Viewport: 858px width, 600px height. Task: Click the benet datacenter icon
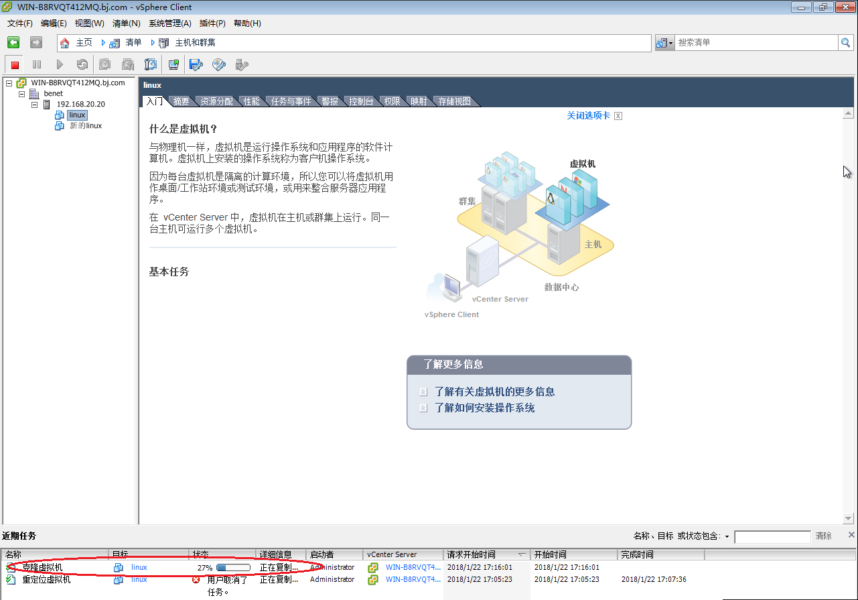(34, 94)
